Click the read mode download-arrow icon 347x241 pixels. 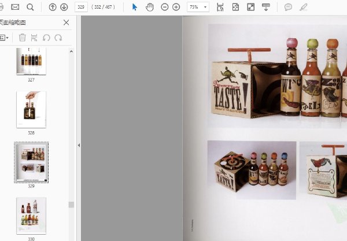[266, 7]
